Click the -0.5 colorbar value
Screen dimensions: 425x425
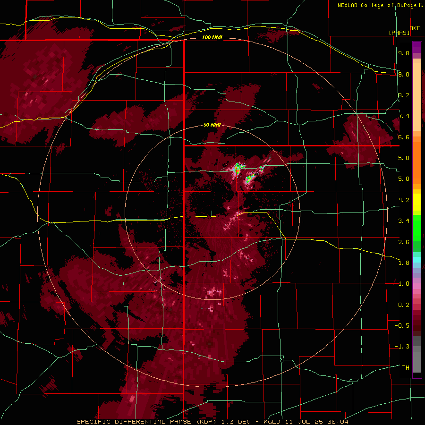(402, 326)
